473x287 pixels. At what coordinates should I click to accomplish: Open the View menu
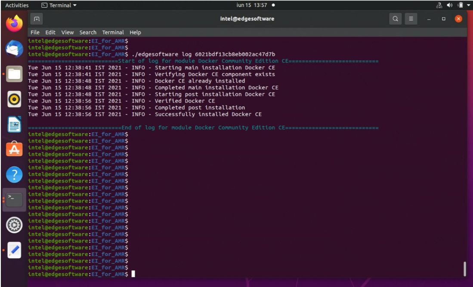[68, 32]
